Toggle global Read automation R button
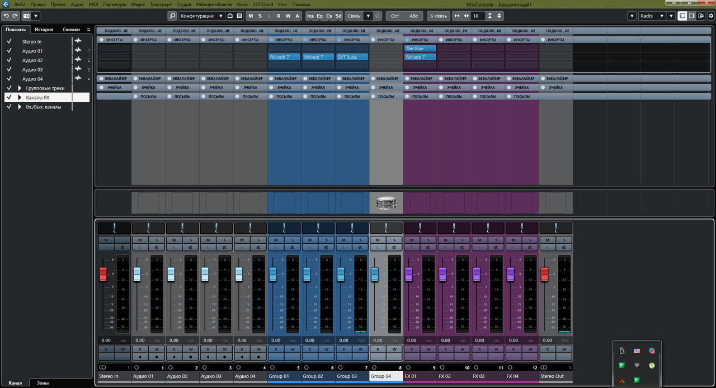716x388 pixels. point(279,16)
